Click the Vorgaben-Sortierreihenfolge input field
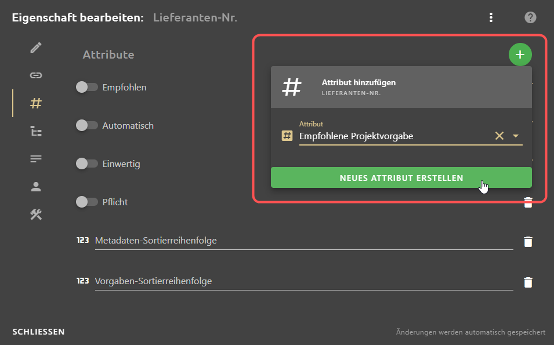Viewport: 554px width, 345px height. point(304,281)
